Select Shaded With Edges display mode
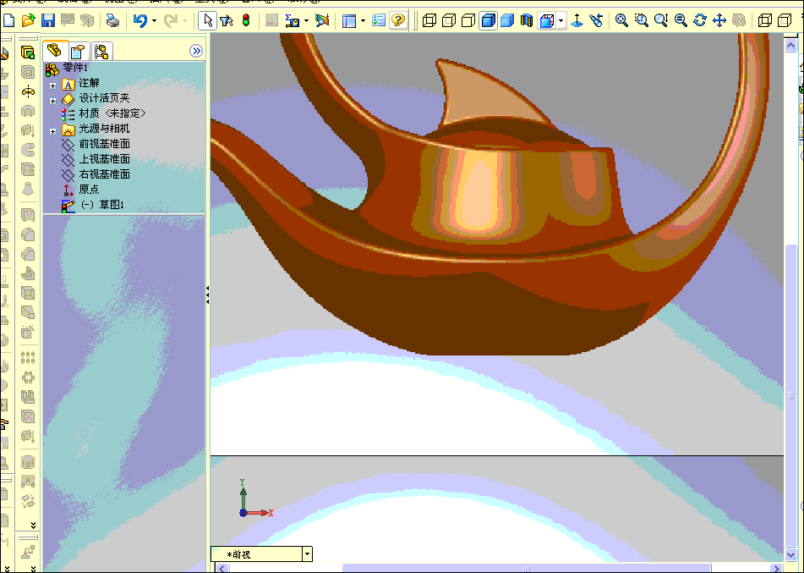This screenshot has width=804, height=573. tap(488, 20)
